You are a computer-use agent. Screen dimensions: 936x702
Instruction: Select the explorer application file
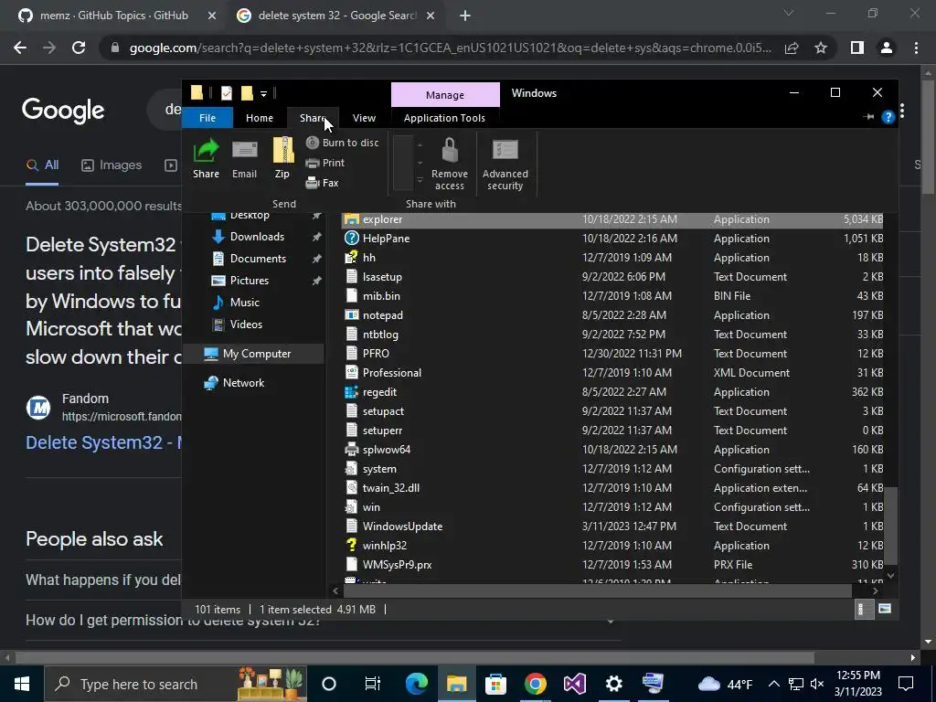(612, 219)
